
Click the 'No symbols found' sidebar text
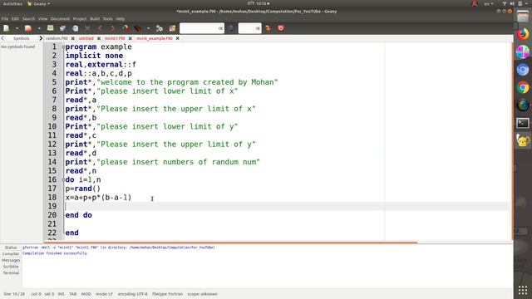pos(18,47)
